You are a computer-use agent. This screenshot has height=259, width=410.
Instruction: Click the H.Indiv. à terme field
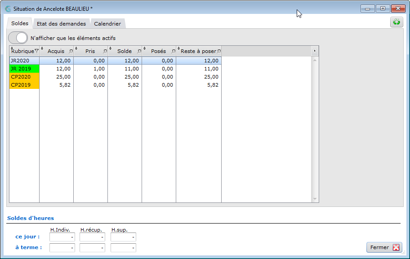pyautogui.click(x=62, y=248)
